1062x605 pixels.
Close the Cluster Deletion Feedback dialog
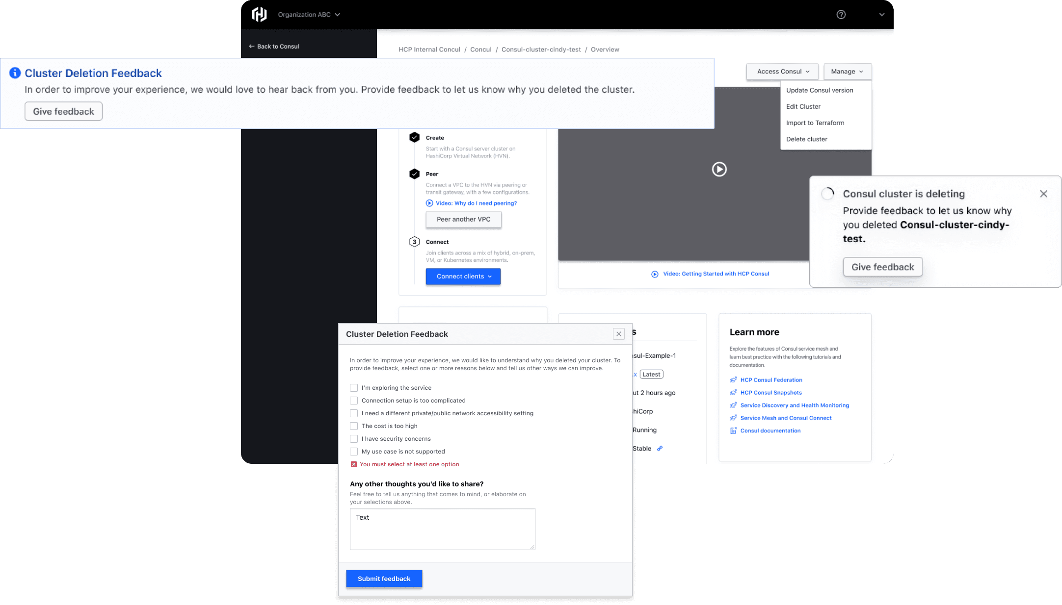click(x=618, y=334)
